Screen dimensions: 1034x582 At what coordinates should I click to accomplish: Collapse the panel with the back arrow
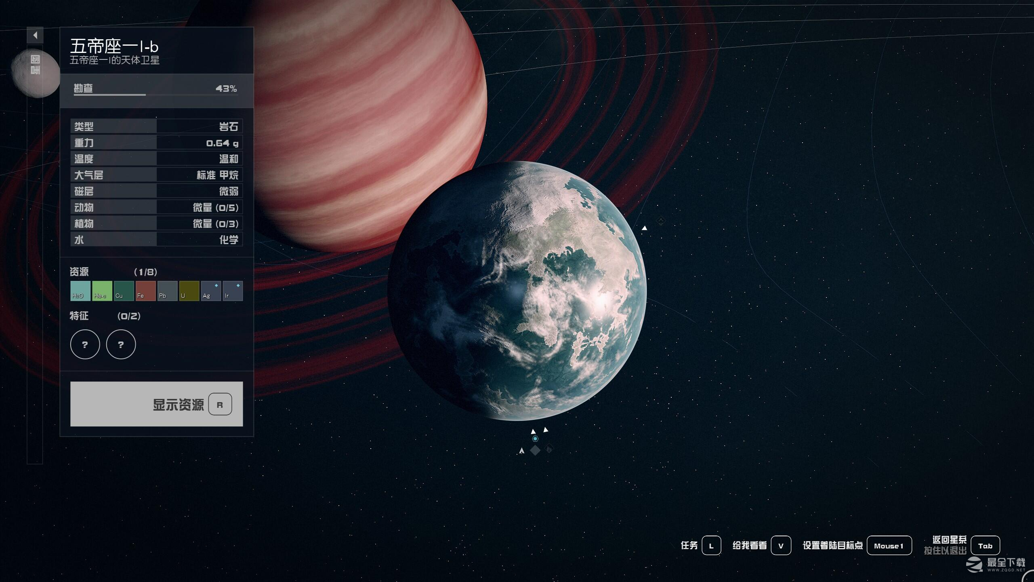tap(35, 35)
